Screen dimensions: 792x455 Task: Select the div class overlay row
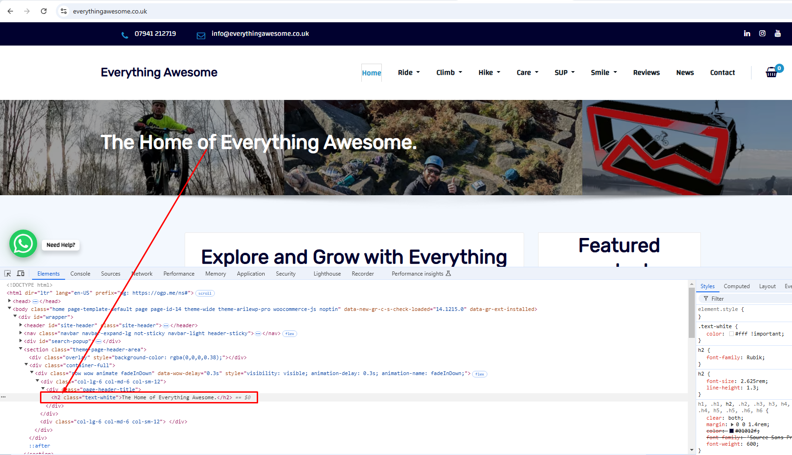138,357
